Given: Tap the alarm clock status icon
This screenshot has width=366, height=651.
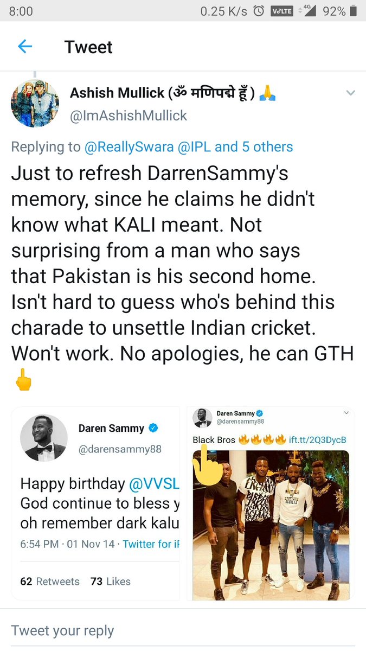Looking at the screenshot, I should pos(259,11).
